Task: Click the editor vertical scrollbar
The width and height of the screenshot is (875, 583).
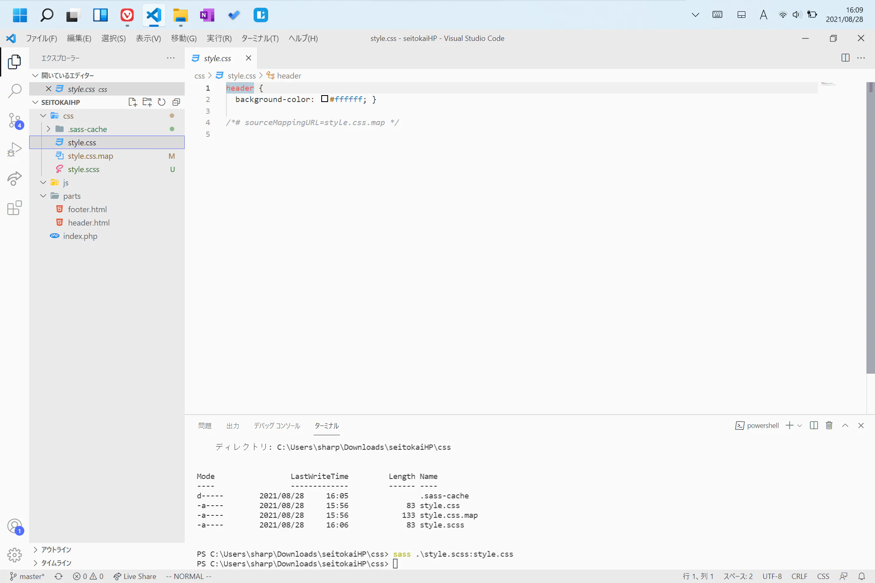Action: 870,228
